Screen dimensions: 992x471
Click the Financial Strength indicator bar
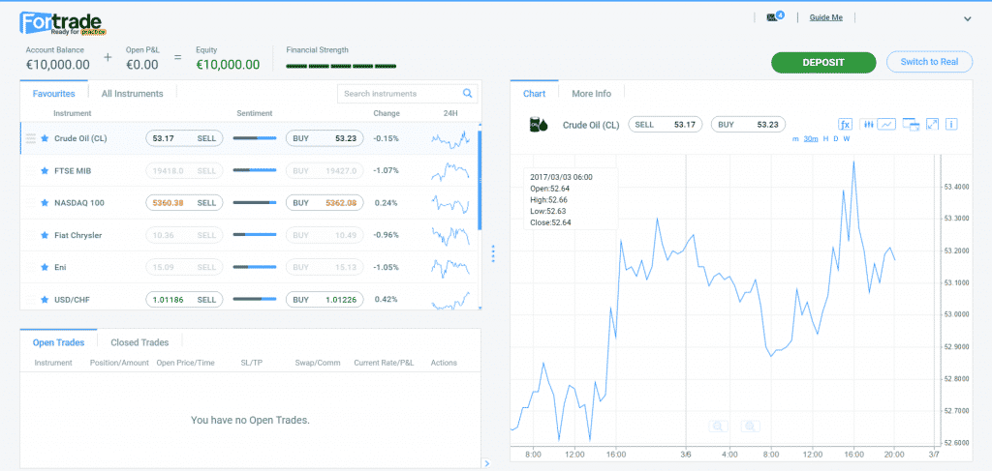click(341, 66)
